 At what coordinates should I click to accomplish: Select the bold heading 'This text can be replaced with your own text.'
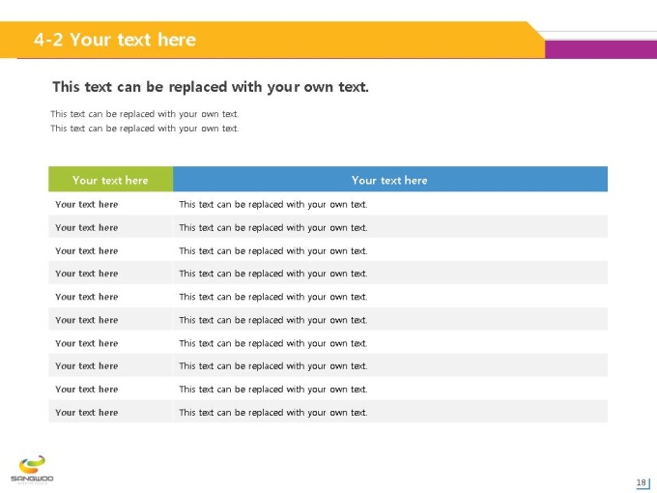pos(211,87)
